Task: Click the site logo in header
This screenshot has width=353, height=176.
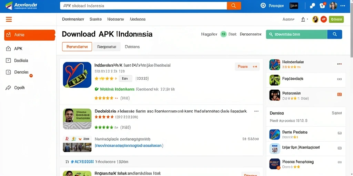Action: (x=21, y=6)
